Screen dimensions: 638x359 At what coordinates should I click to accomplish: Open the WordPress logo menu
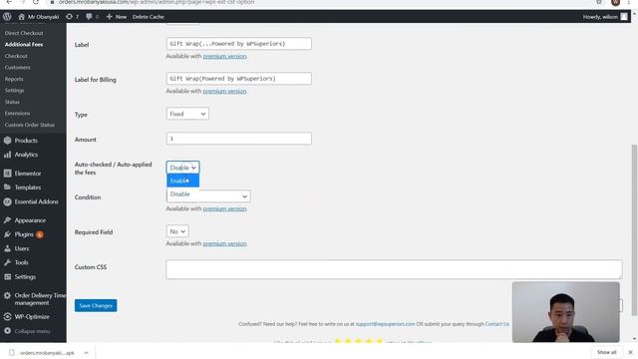pyautogui.click(x=7, y=17)
